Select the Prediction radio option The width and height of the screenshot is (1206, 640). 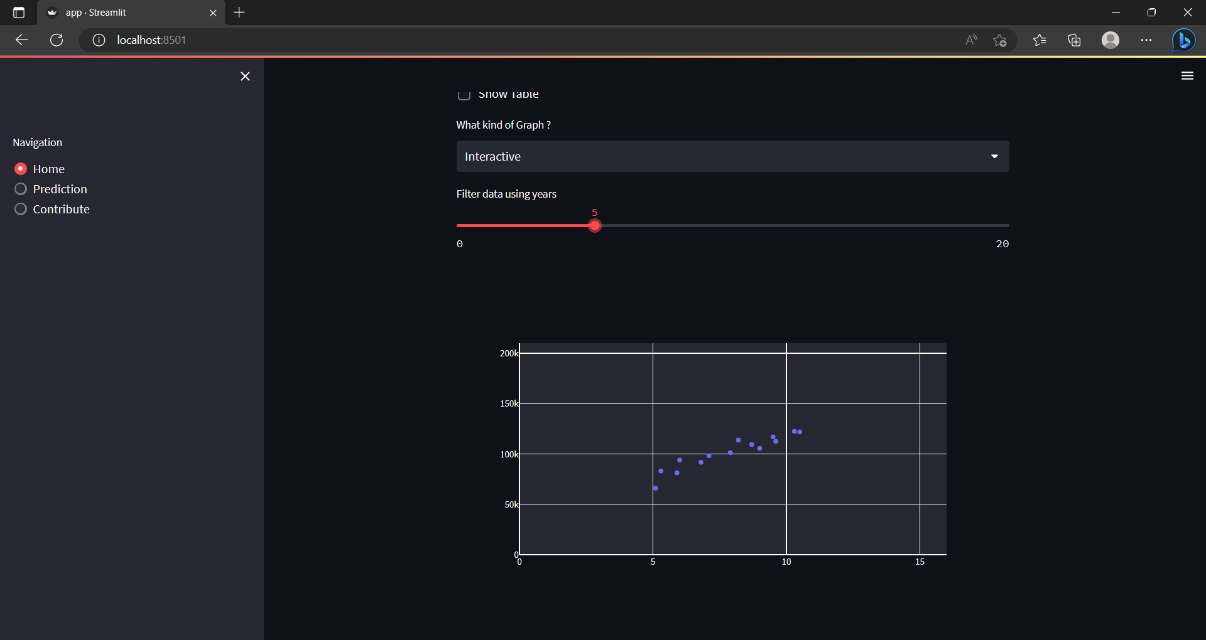point(20,188)
